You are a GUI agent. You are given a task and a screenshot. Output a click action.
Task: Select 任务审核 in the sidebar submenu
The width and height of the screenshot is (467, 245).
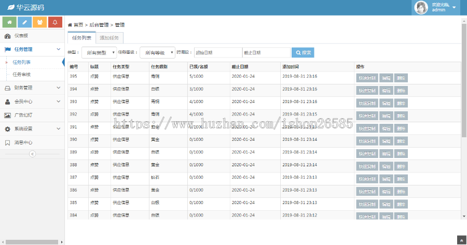pyautogui.click(x=22, y=75)
